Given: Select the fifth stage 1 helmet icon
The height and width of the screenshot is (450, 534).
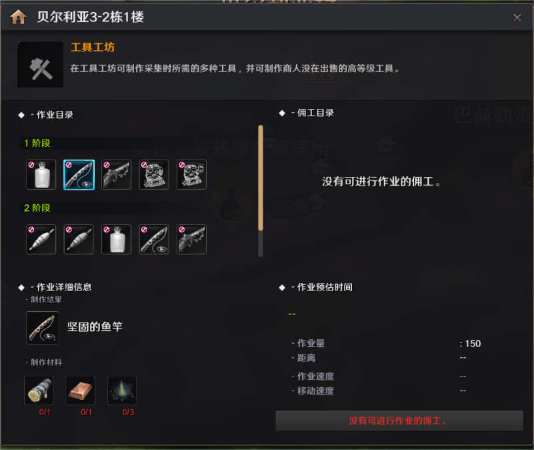Looking at the screenshot, I should (x=191, y=174).
